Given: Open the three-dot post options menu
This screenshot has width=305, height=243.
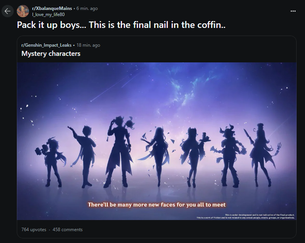Looking at the screenshot, I should click(293, 11).
